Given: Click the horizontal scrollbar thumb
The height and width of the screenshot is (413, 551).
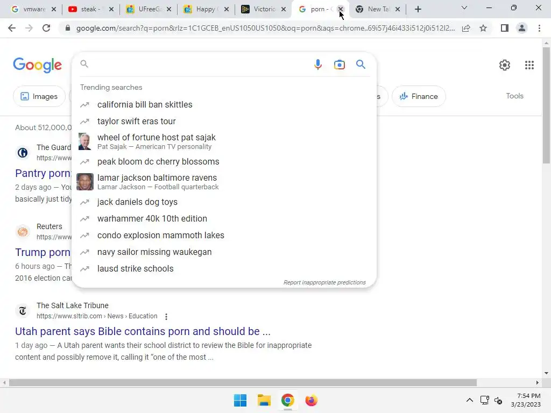Looking at the screenshot, I should [x=243, y=383].
